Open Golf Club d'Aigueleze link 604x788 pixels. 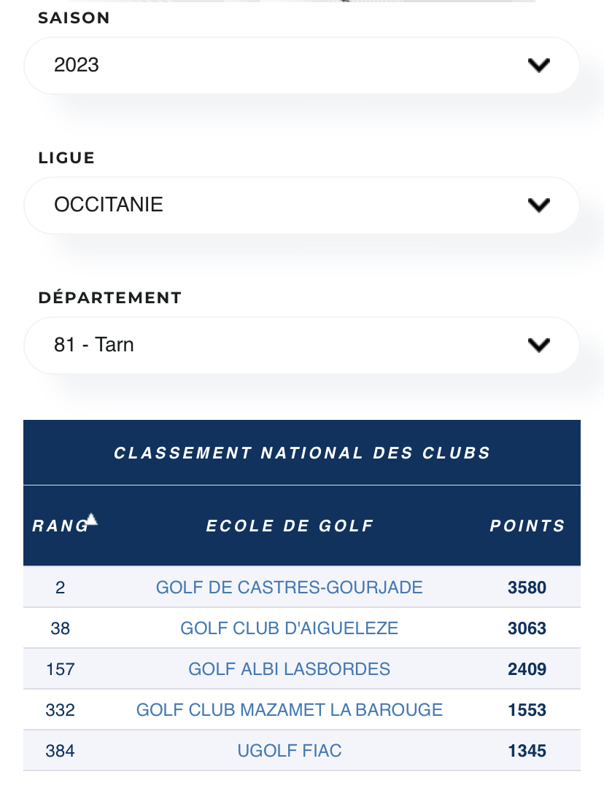pyautogui.click(x=290, y=628)
